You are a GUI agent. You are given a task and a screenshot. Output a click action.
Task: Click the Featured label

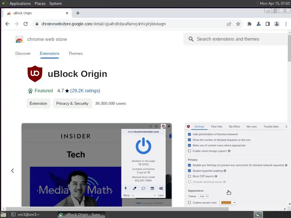(43, 91)
